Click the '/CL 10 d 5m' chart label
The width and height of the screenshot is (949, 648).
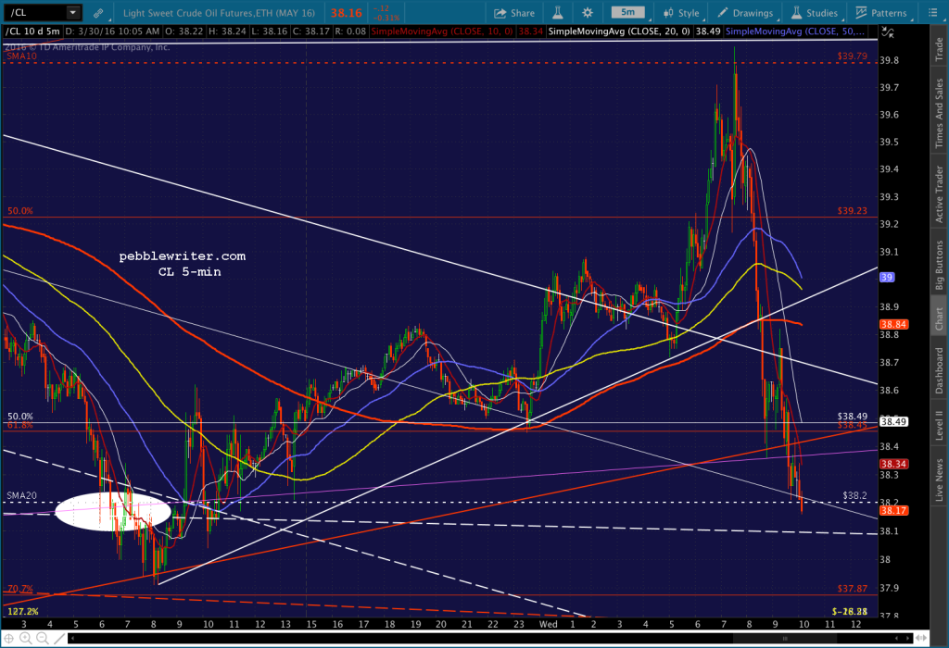(x=33, y=31)
